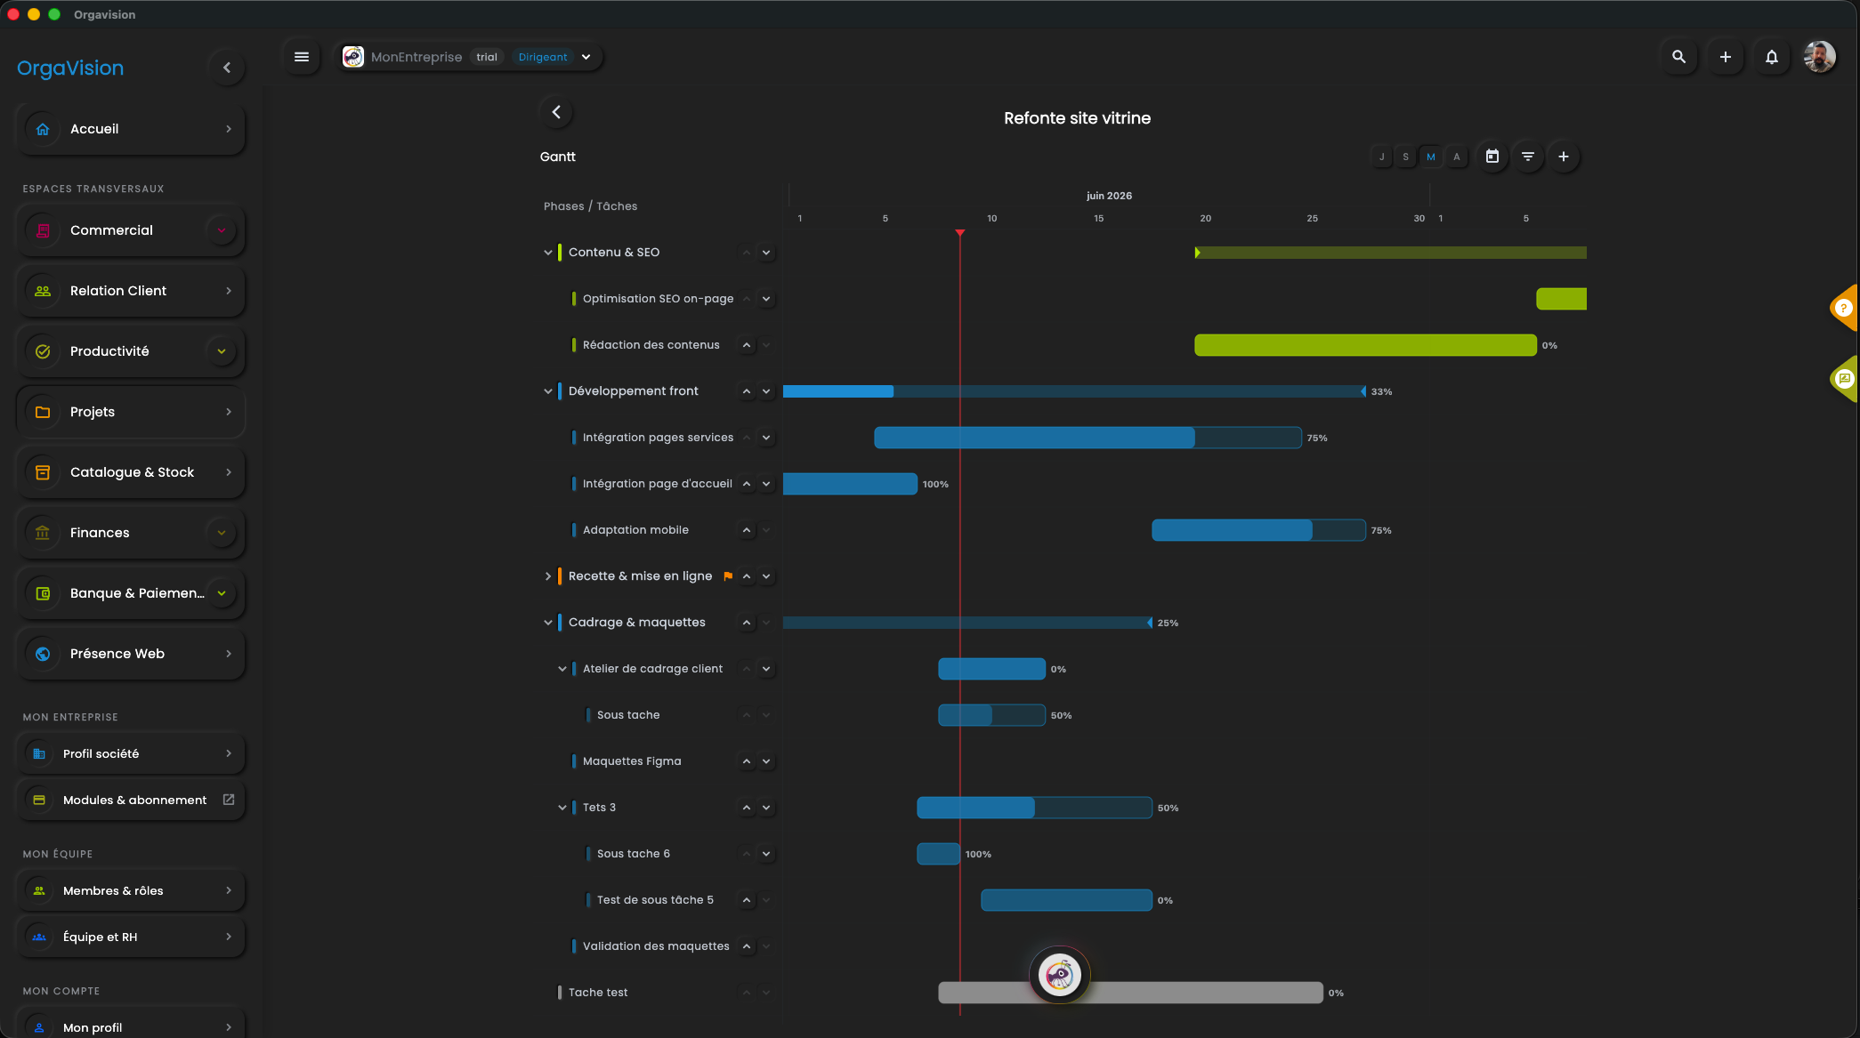
Task: Expand the Recette & mise en ligne phase
Action: click(548, 576)
